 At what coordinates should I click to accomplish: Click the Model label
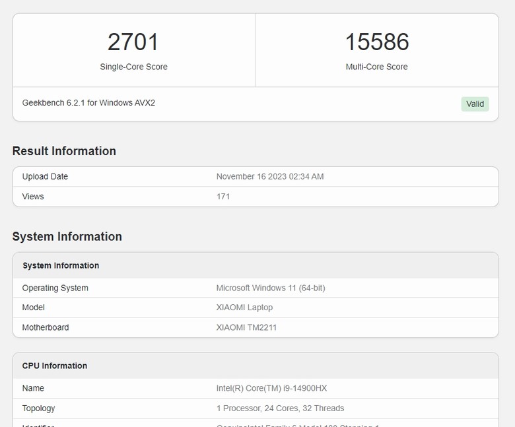pyautogui.click(x=34, y=308)
